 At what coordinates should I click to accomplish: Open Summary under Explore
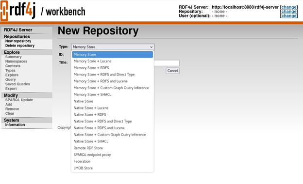(x=13, y=57)
